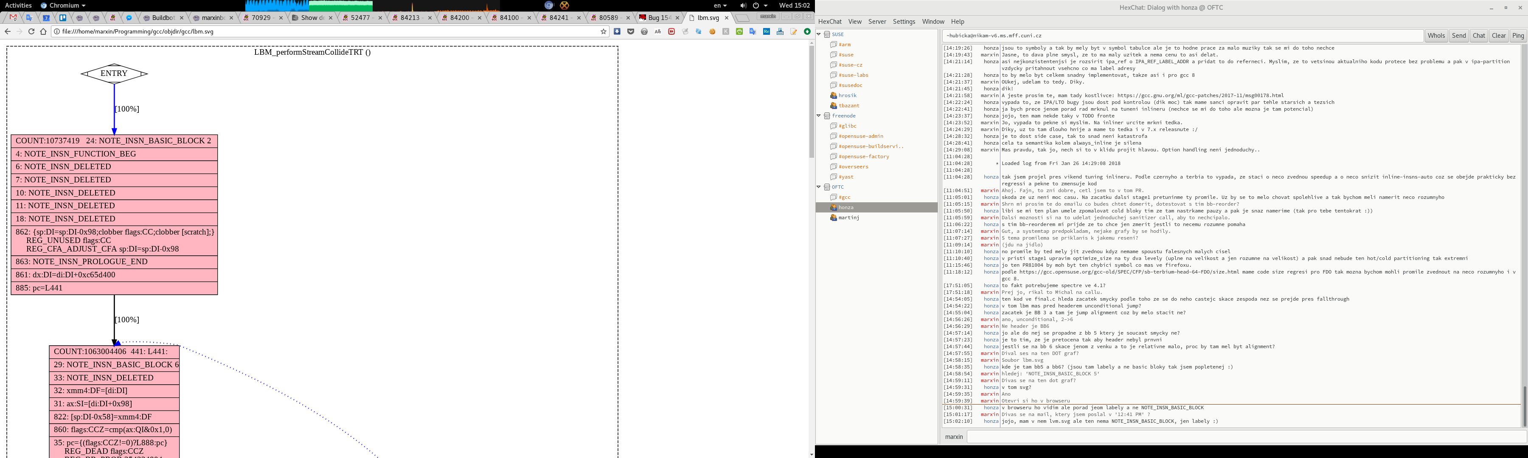Clear the HexChat dialog text
This screenshot has height=458, width=1528.
(1499, 36)
